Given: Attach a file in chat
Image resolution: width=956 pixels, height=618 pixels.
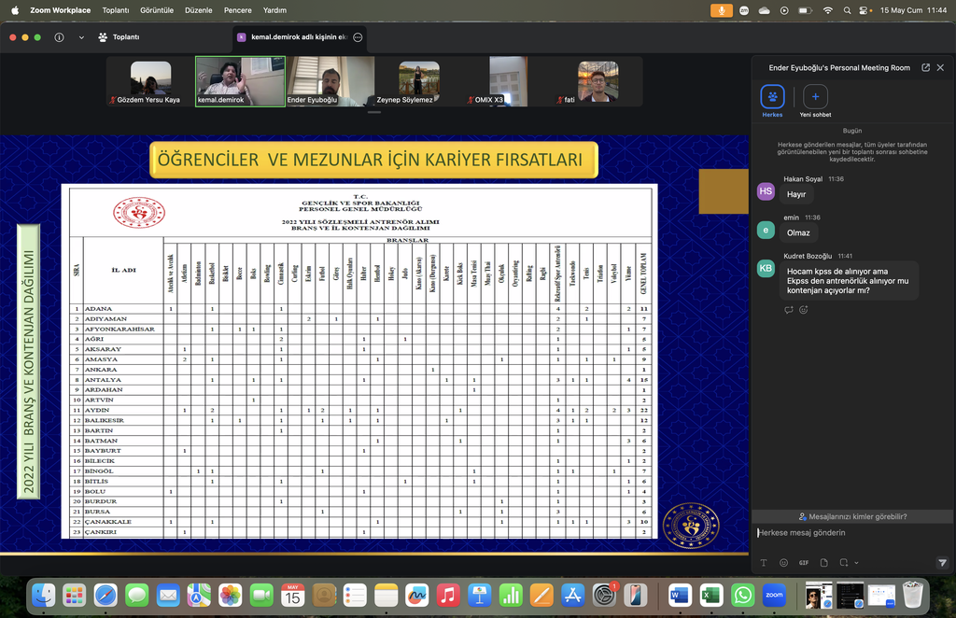Looking at the screenshot, I should pos(823,563).
